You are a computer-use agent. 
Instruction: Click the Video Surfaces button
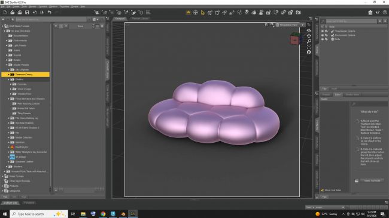pyautogui.click(x=372, y=180)
